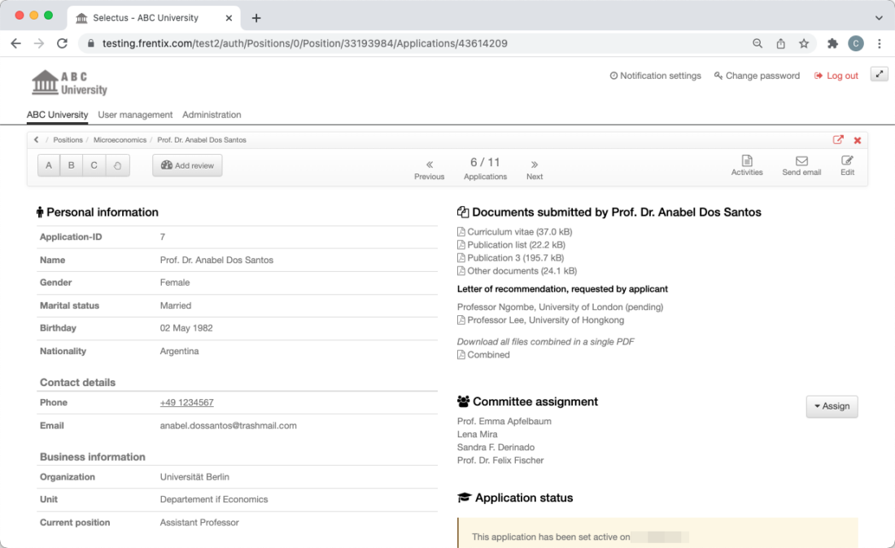Image resolution: width=895 pixels, height=548 pixels.
Task: Click the back chevron in the breadcrumb bar
Action: [36, 139]
